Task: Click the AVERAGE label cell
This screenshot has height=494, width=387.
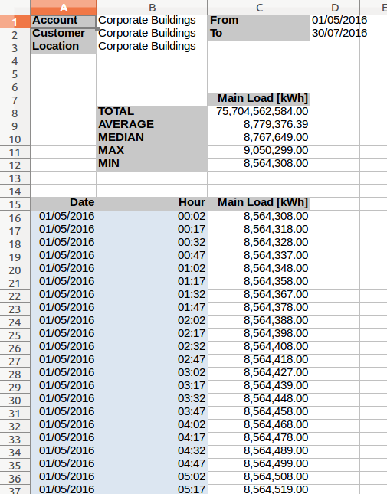Action: click(152, 124)
